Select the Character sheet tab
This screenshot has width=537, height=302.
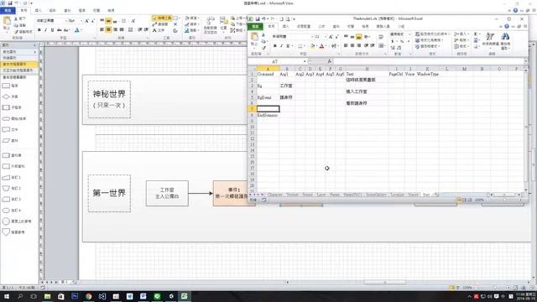pyautogui.click(x=274, y=195)
